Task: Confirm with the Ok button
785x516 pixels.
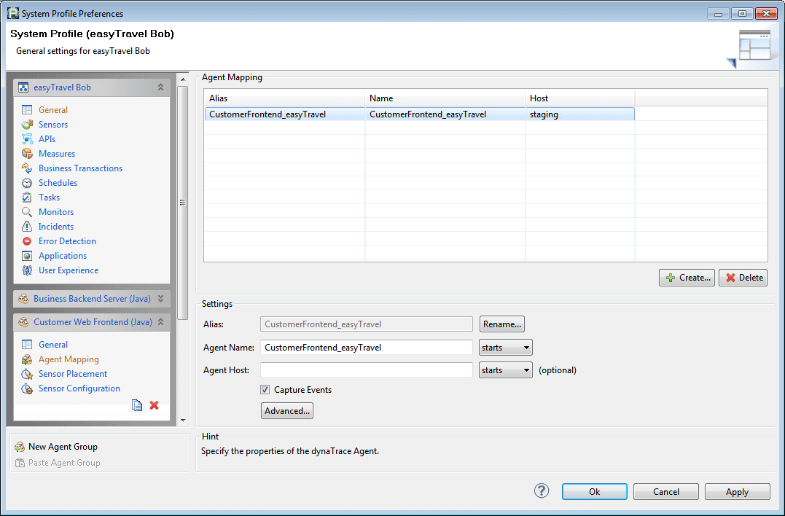Action: click(594, 491)
